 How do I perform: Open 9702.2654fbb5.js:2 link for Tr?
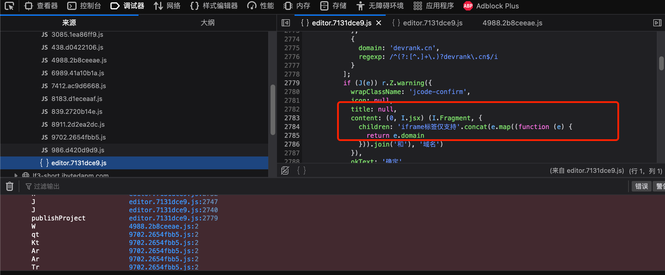coord(164,267)
